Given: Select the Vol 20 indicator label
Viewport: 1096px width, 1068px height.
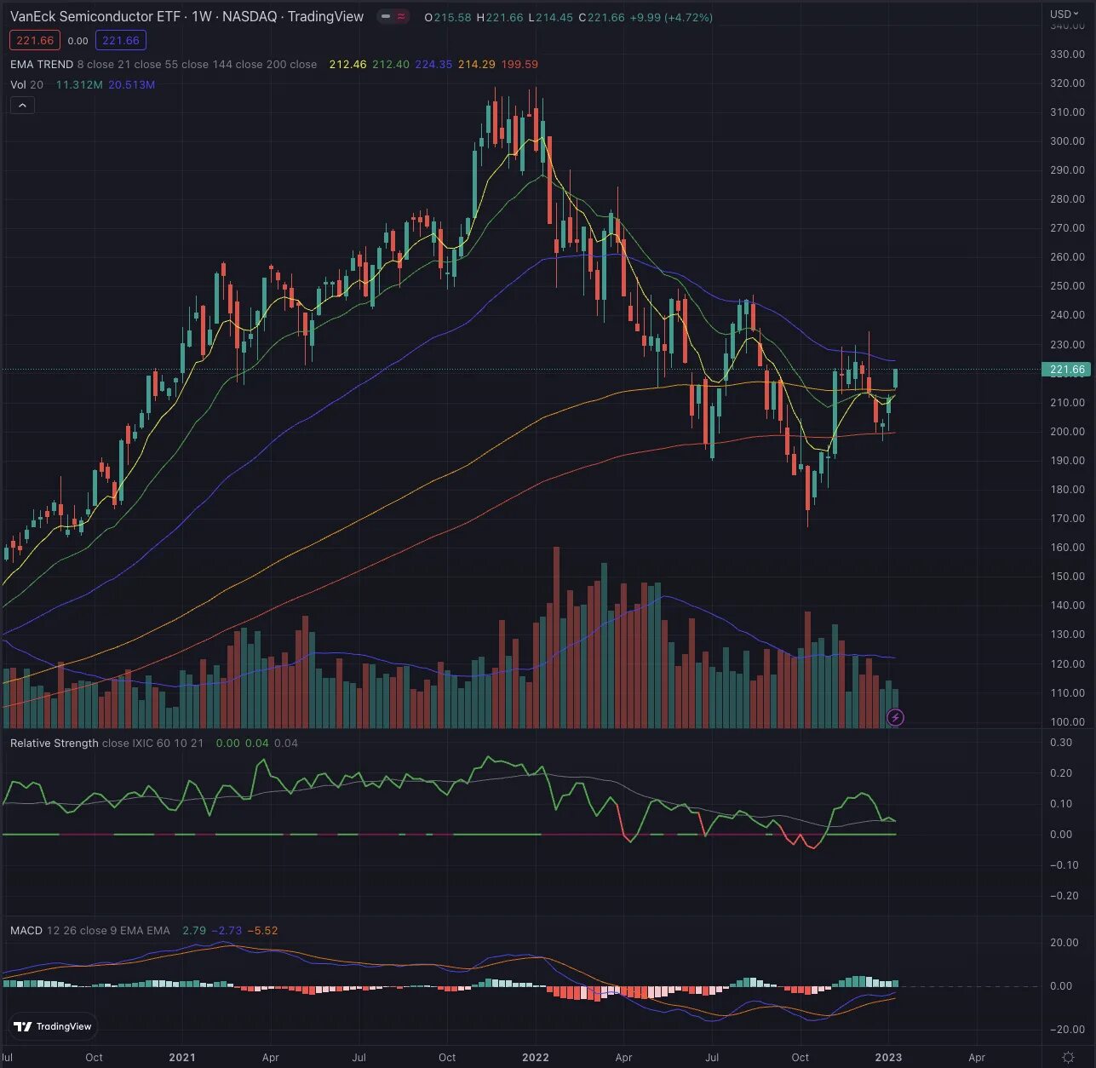Looking at the screenshot, I should coord(26,84).
